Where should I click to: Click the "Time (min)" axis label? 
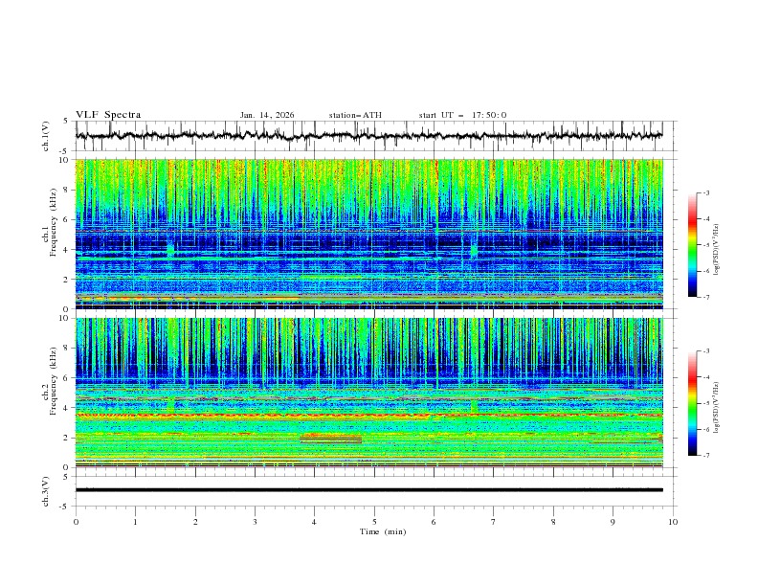point(383,531)
